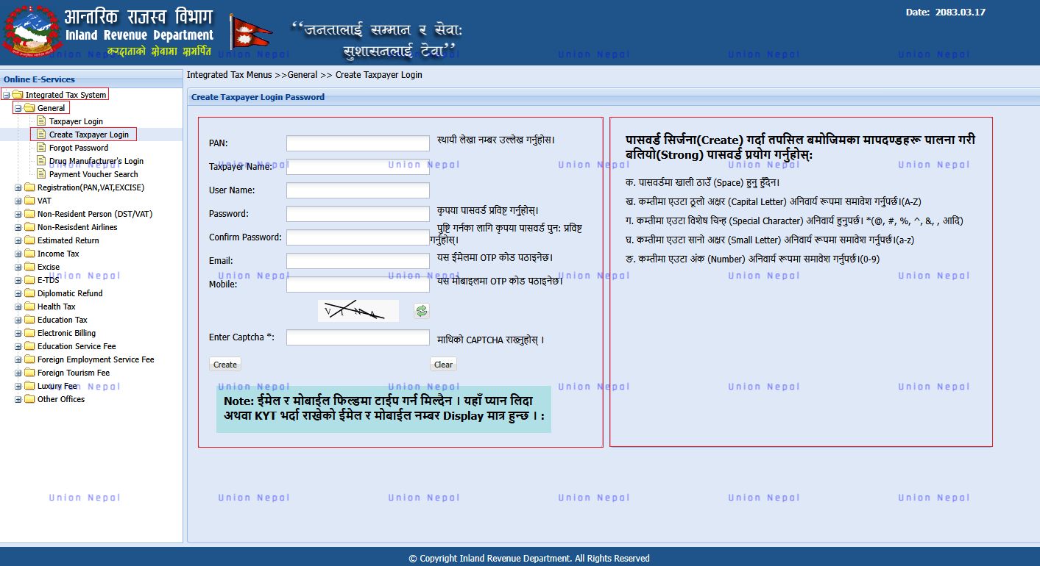The height and width of the screenshot is (566, 1040).
Task: Select the Non-Resident Airlines tree label
Action: pyautogui.click(x=77, y=227)
